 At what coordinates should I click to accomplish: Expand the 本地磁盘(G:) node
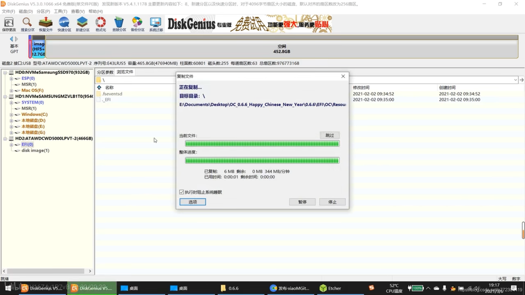11,132
